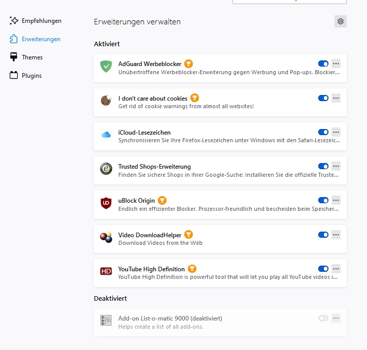The image size is (367, 350).
Task: Click the AdGuard Werbeblocker shield icon
Action: tap(106, 66)
